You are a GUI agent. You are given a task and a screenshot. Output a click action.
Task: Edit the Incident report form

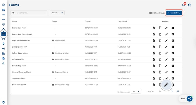click(166, 59)
